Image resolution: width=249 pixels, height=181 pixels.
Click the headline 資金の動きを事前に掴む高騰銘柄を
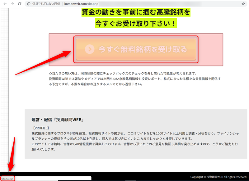coord(136,12)
